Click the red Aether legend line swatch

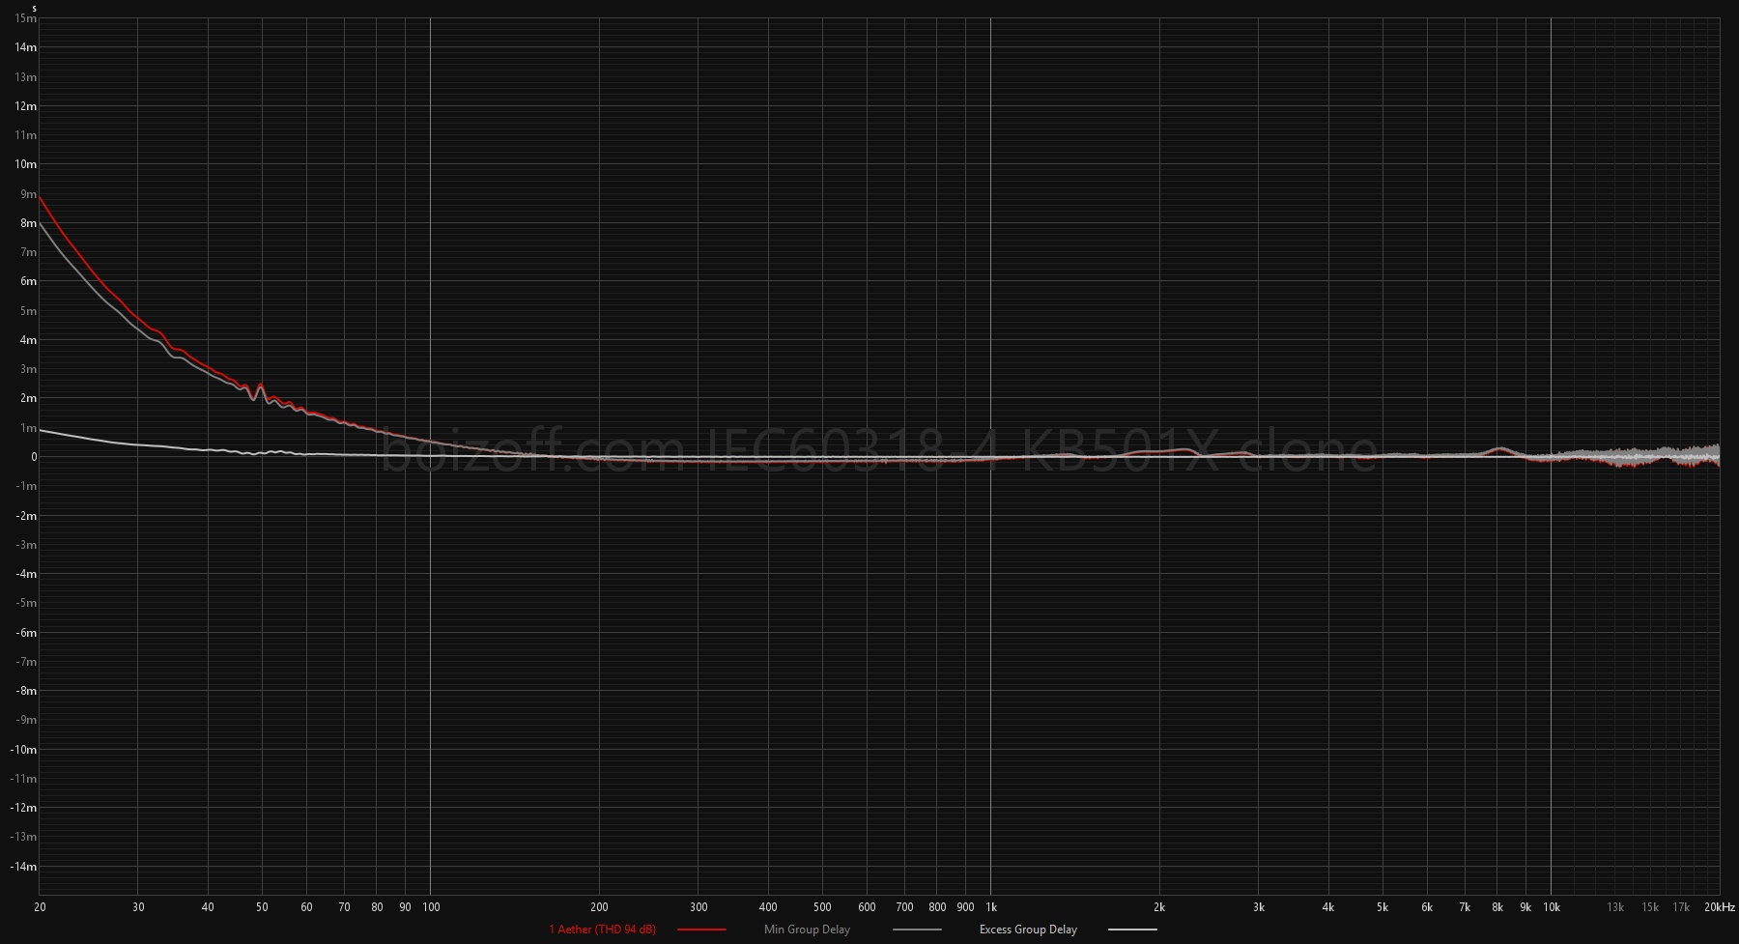coord(701,930)
